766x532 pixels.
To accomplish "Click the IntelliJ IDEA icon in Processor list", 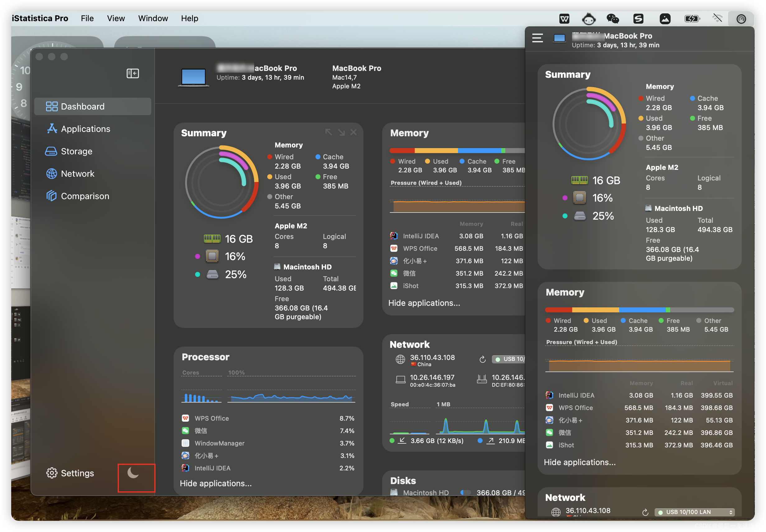I will [x=185, y=468].
